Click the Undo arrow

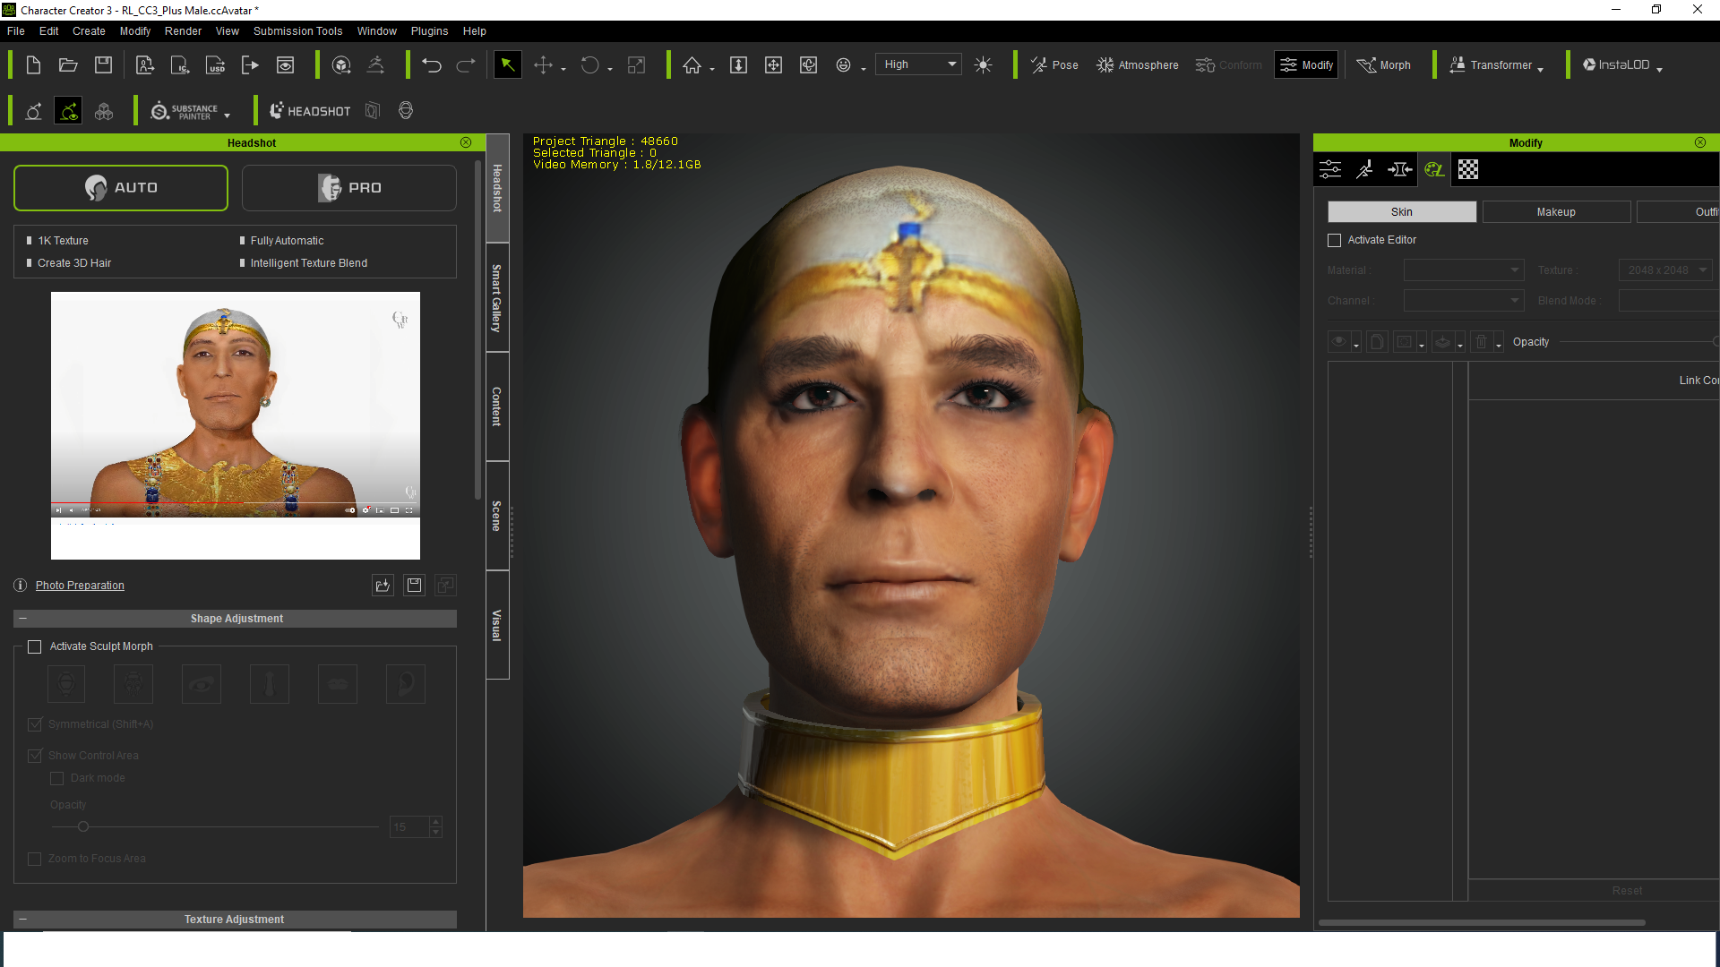point(432,64)
